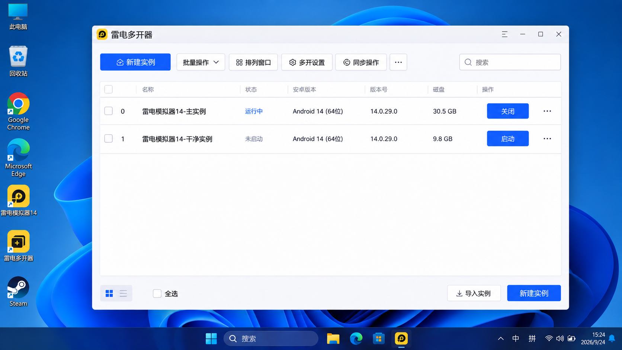
Task: Switch to list view icon
Action: [x=123, y=293]
